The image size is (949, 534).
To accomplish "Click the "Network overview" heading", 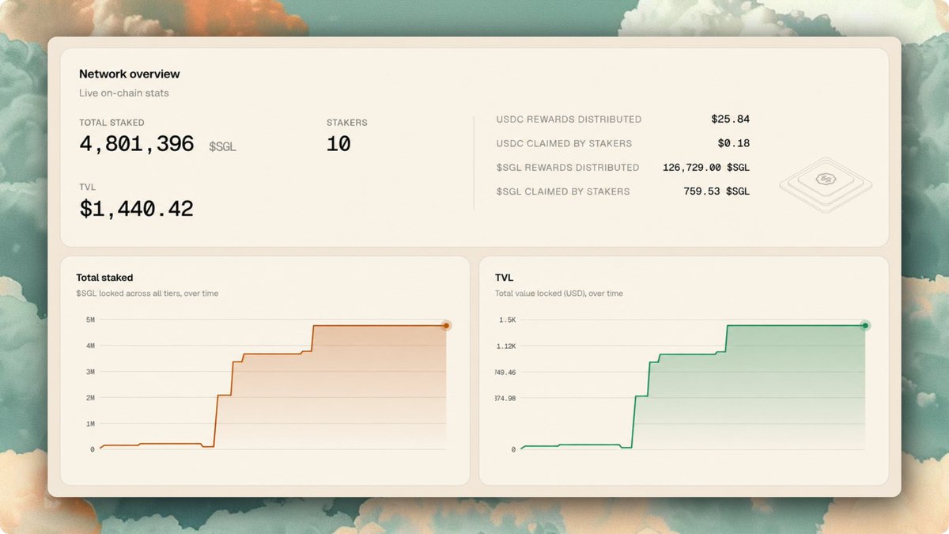I will pyautogui.click(x=130, y=74).
